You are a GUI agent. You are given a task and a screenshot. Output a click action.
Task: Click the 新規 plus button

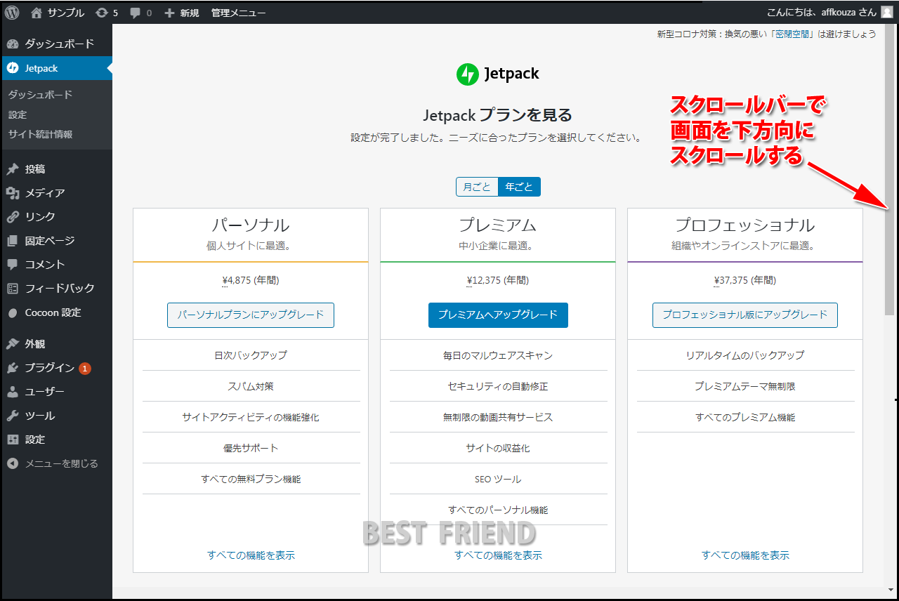click(181, 13)
